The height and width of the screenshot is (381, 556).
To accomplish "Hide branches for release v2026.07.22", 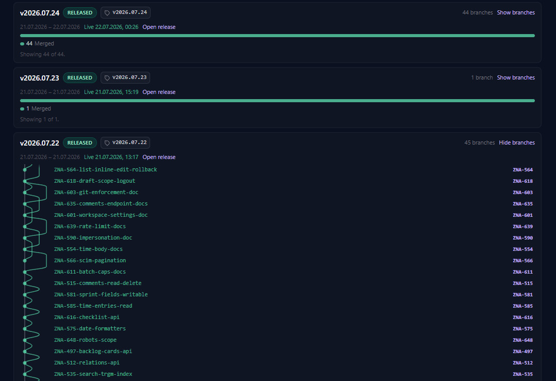I will (517, 142).
